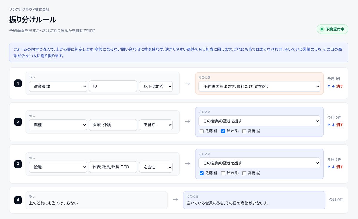Click the value field containing 10

(x=113, y=86)
